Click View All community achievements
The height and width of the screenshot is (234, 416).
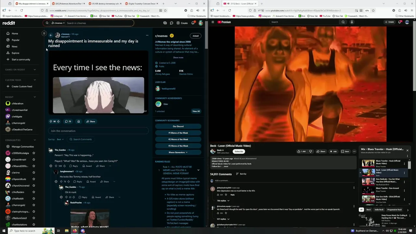click(x=196, y=111)
